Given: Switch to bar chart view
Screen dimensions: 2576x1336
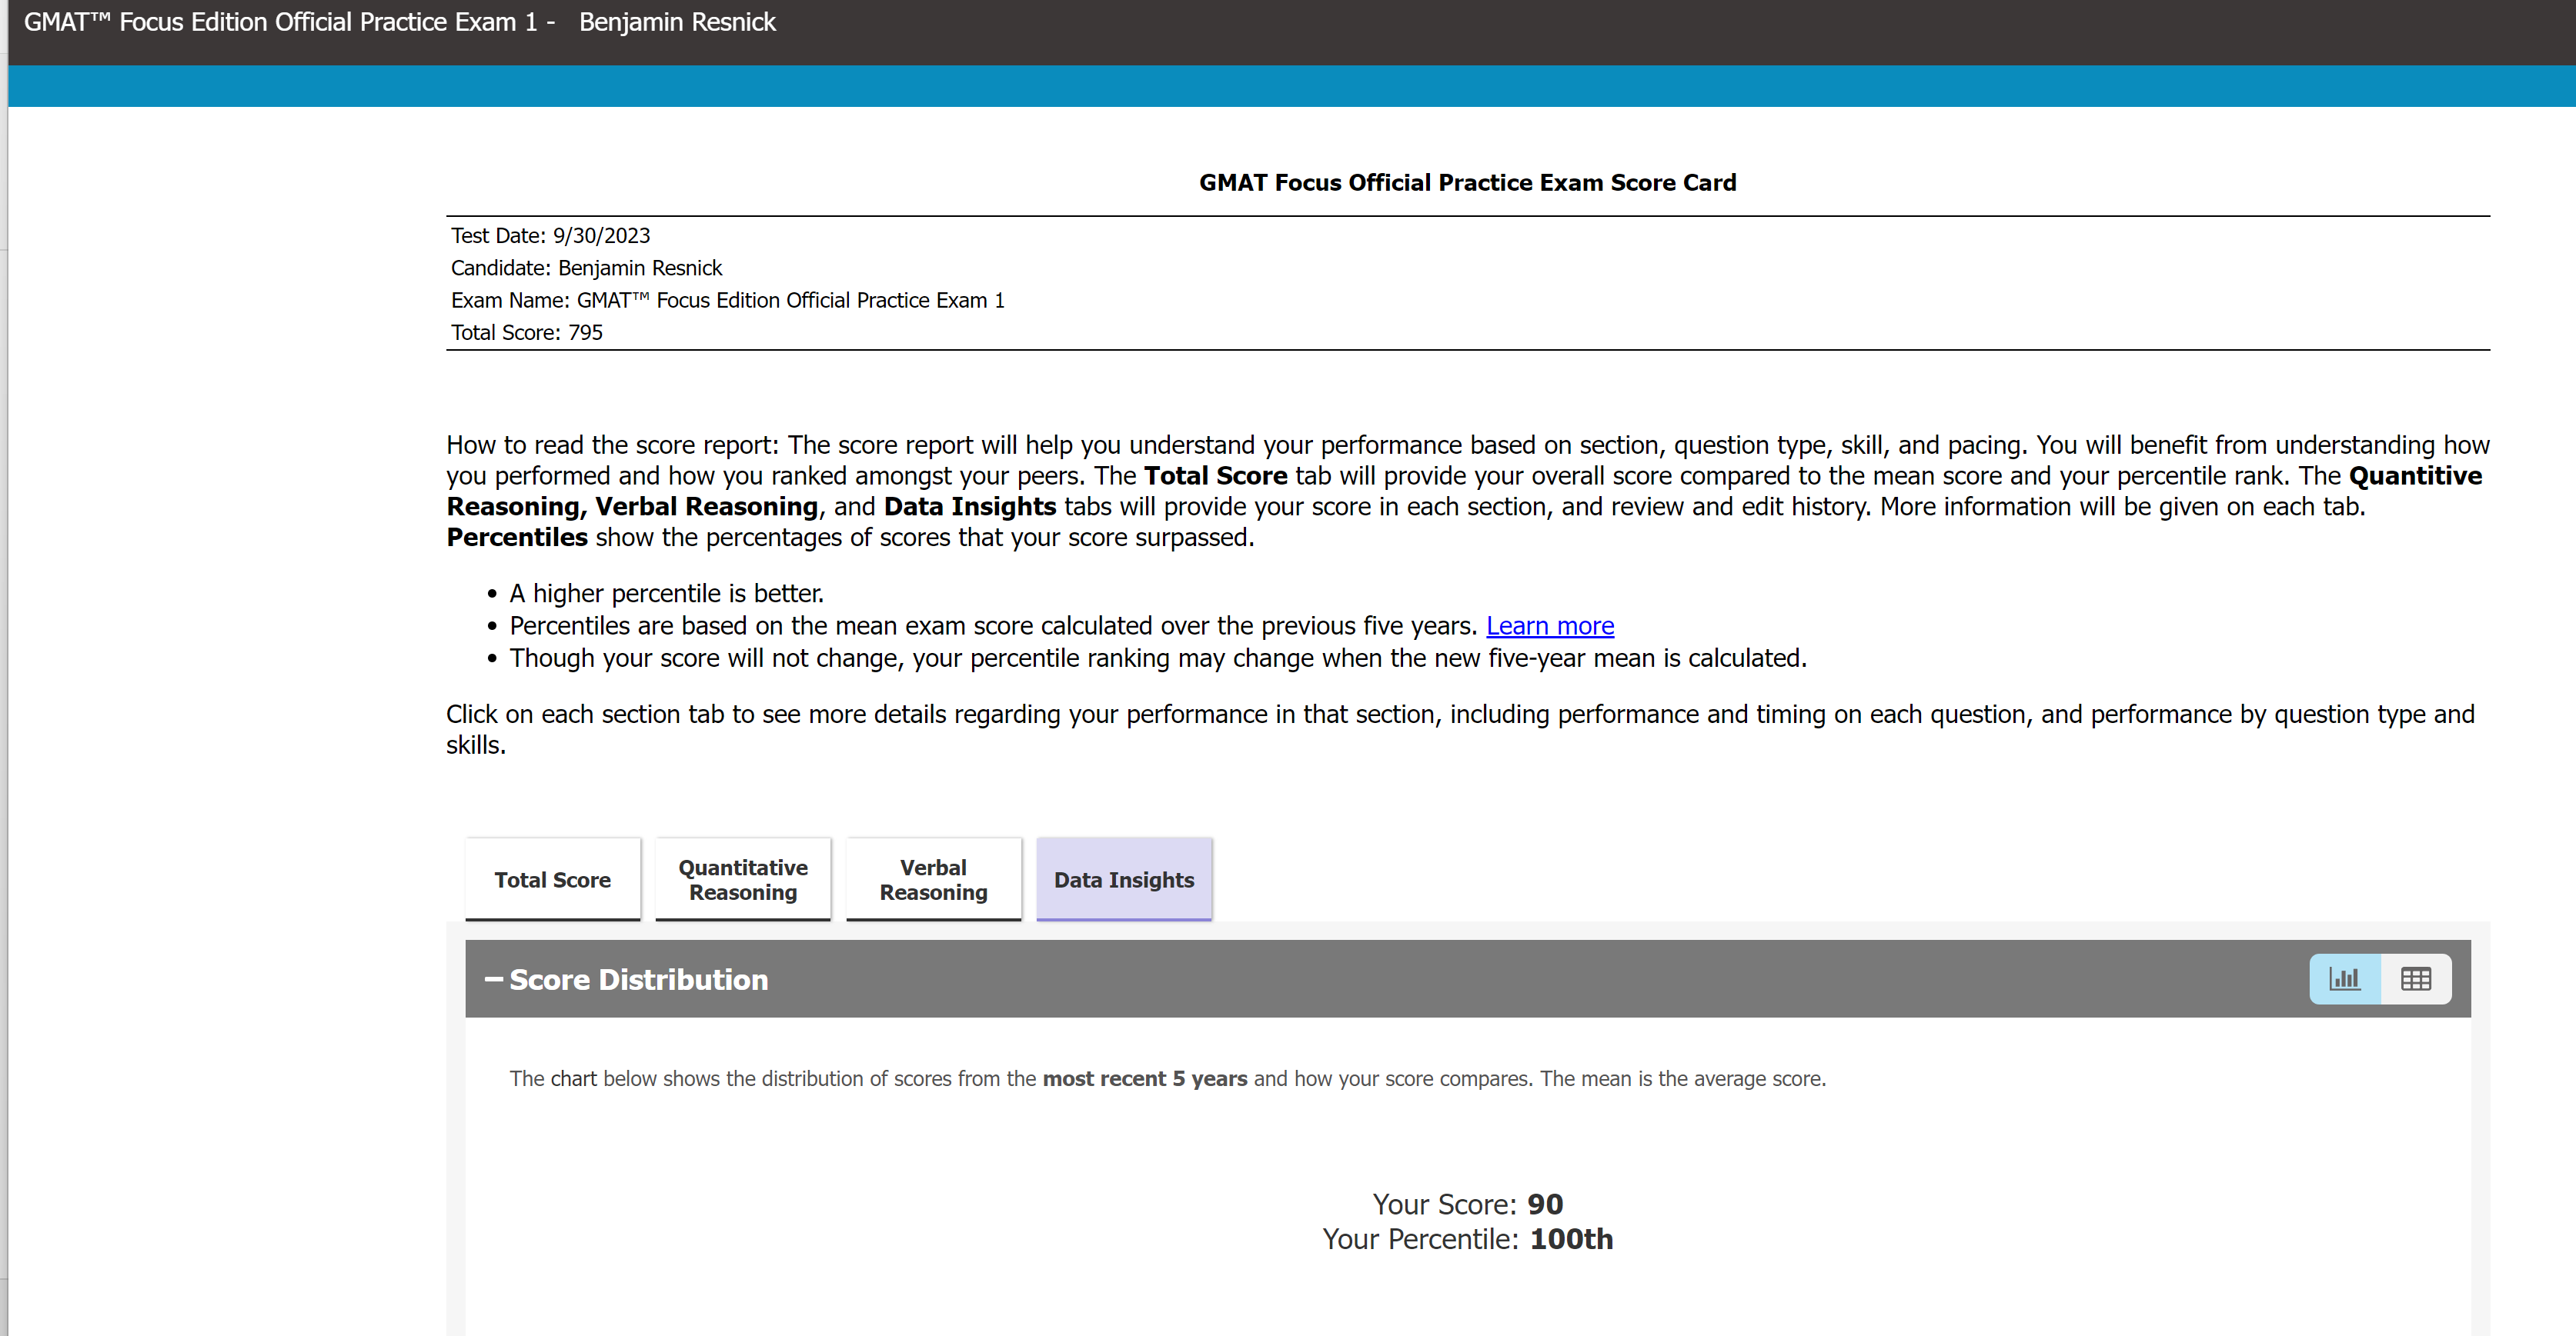Looking at the screenshot, I should point(2344,979).
